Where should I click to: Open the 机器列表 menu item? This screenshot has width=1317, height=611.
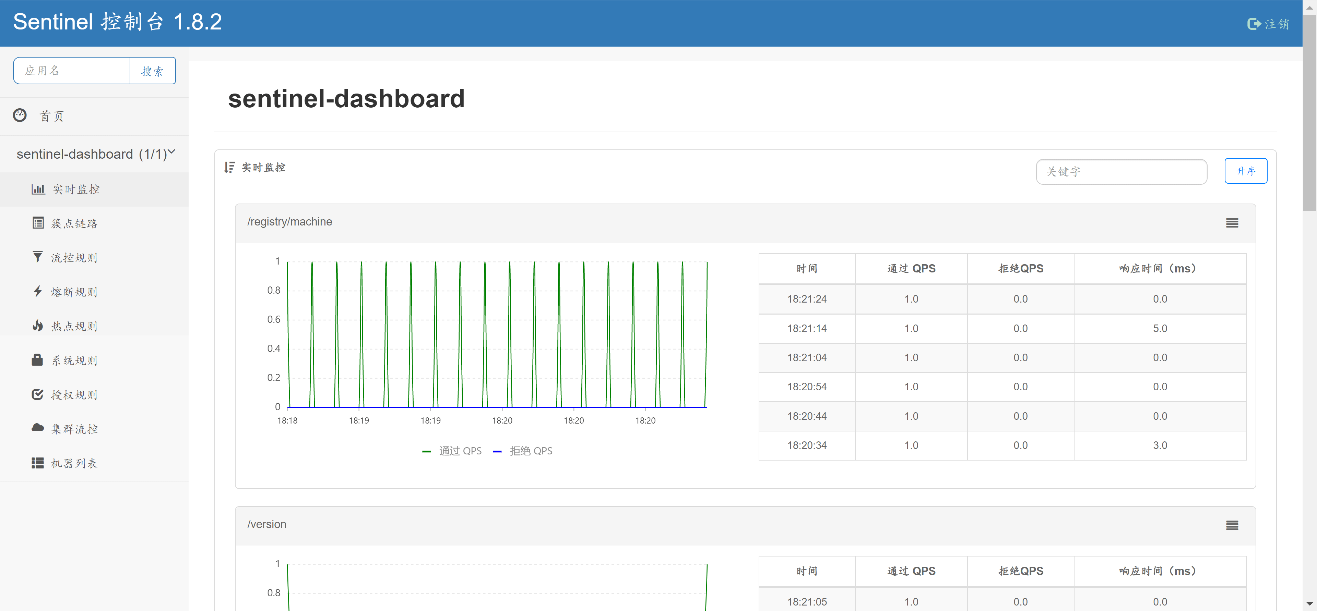(x=74, y=463)
